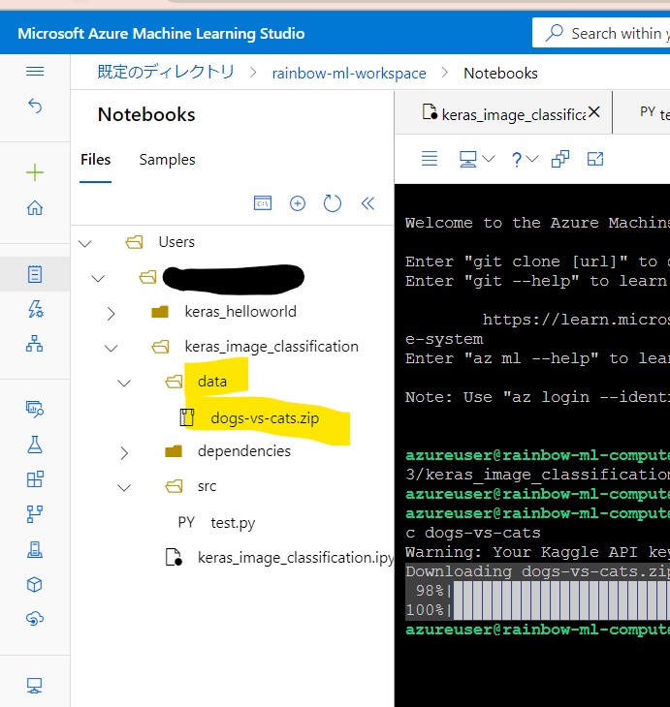Collapse the data folder chevron
The image size is (670, 707).
[124, 383]
